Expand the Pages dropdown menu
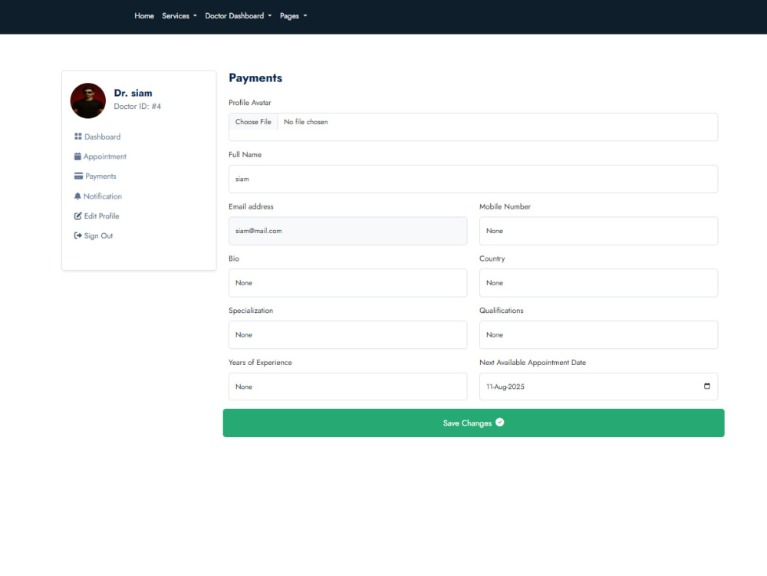Screen dimensions: 767x576 294,16
